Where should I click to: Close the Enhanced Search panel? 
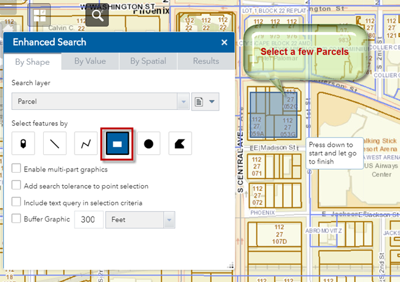[224, 42]
